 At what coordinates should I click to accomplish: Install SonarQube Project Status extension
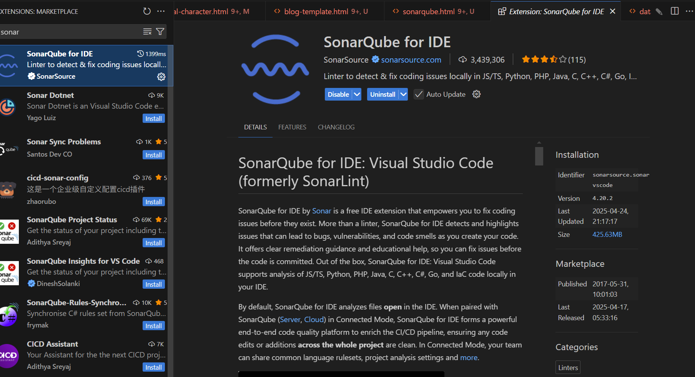(153, 243)
